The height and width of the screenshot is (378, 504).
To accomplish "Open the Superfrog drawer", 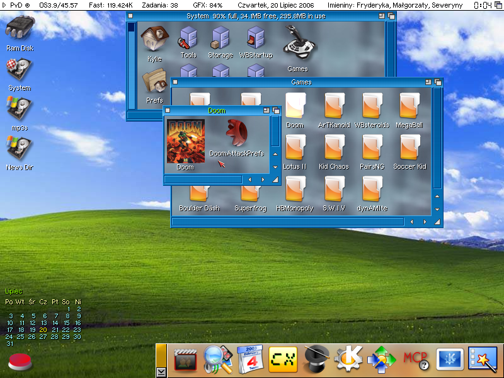I will click(250, 194).
